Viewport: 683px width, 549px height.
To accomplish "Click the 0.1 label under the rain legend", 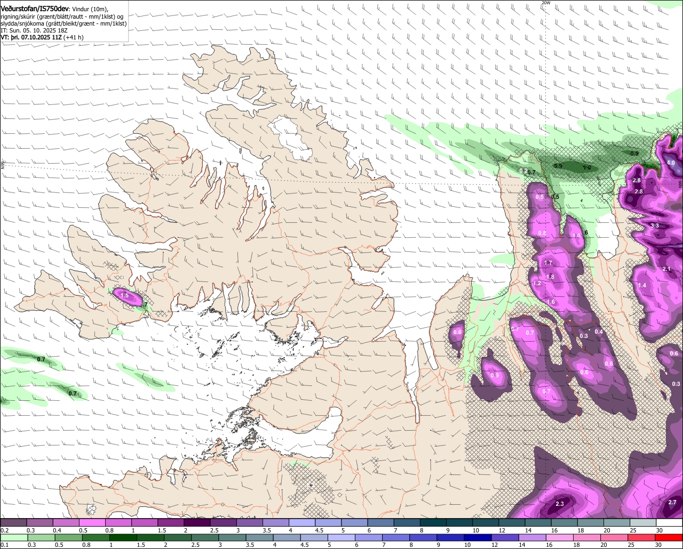I will click(x=4, y=545).
